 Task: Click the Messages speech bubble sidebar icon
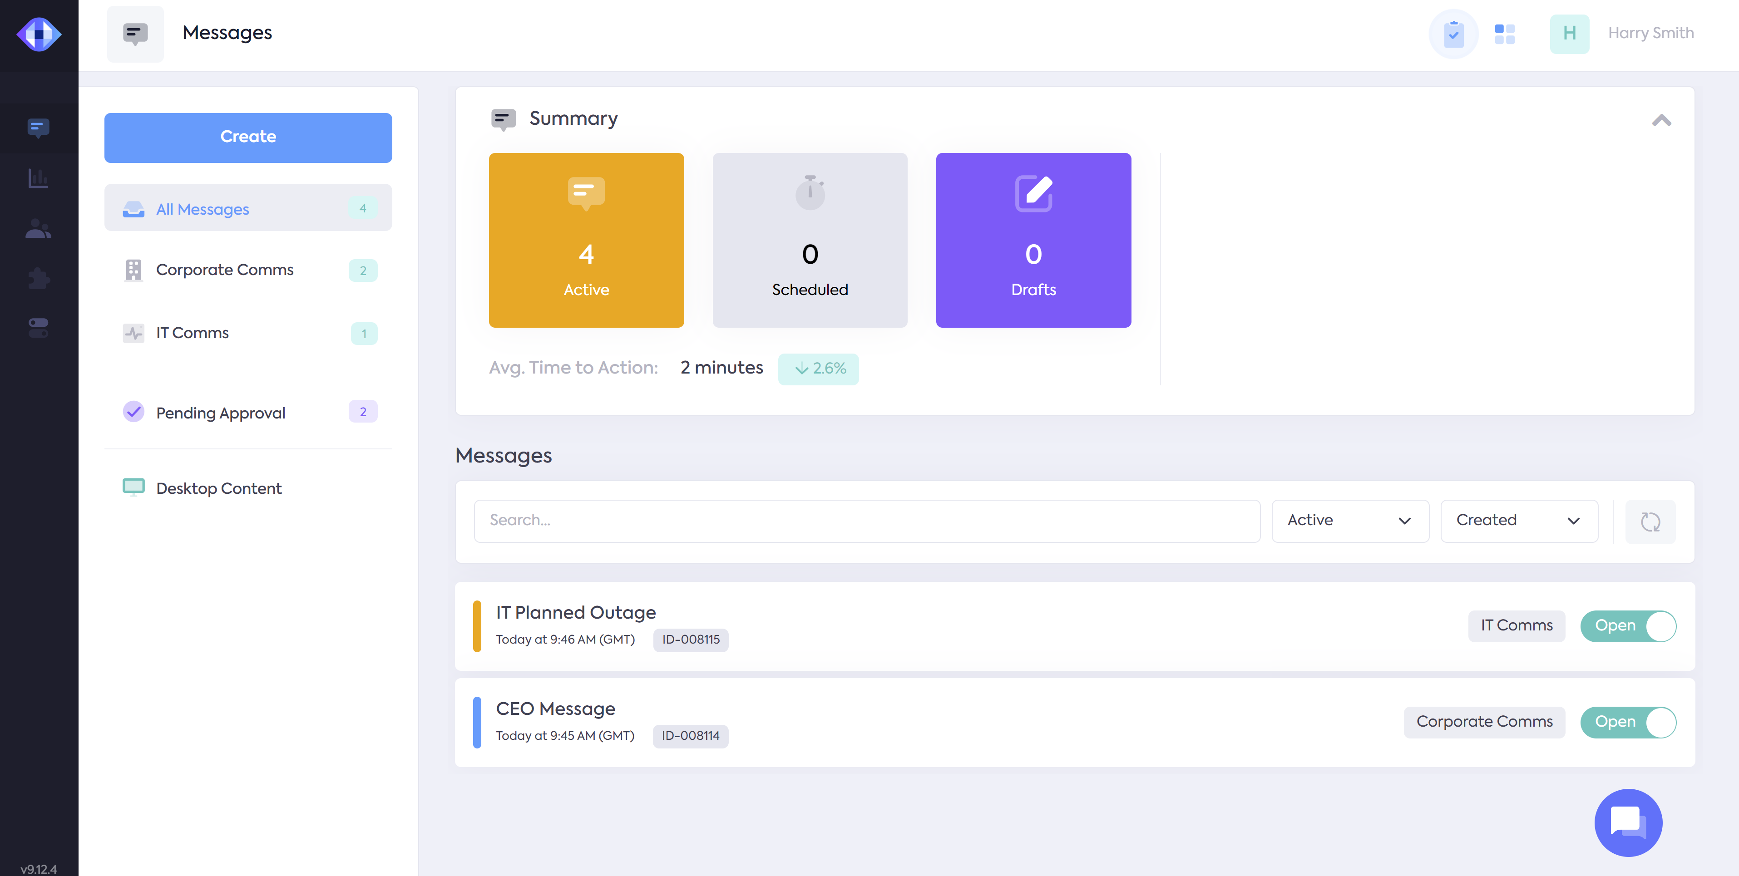39,128
